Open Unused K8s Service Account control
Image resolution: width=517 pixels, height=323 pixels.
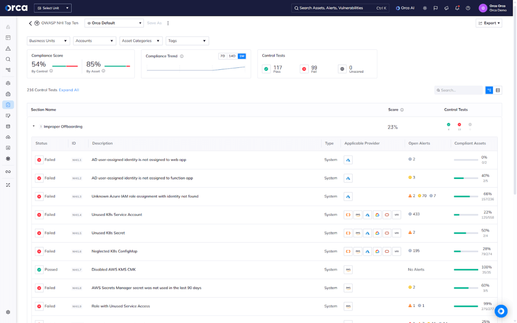pyautogui.click(x=117, y=214)
